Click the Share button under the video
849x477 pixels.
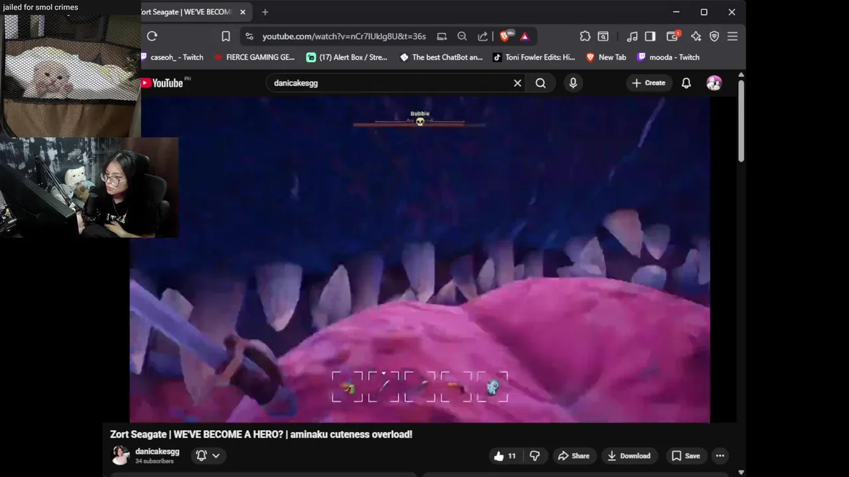574,456
